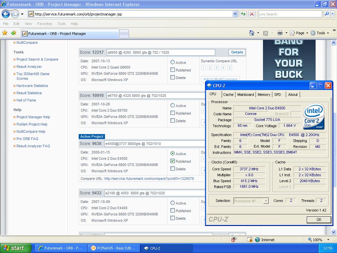This screenshot has height=253, width=337.
Task: Click the Intel Core 2 Duo logo
Action: [314, 116]
